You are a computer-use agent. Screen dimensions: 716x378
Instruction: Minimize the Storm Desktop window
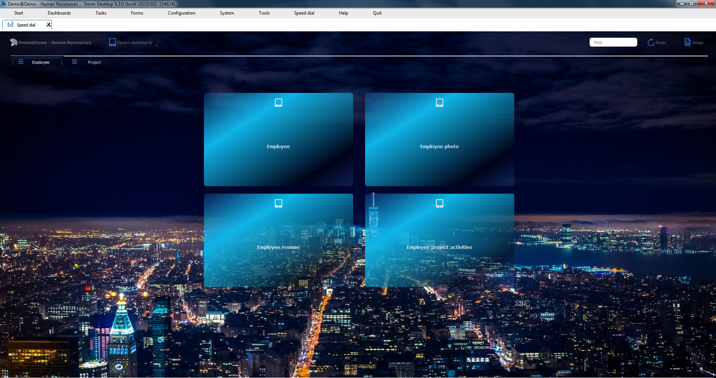pyautogui.click(x=682, y=3)
